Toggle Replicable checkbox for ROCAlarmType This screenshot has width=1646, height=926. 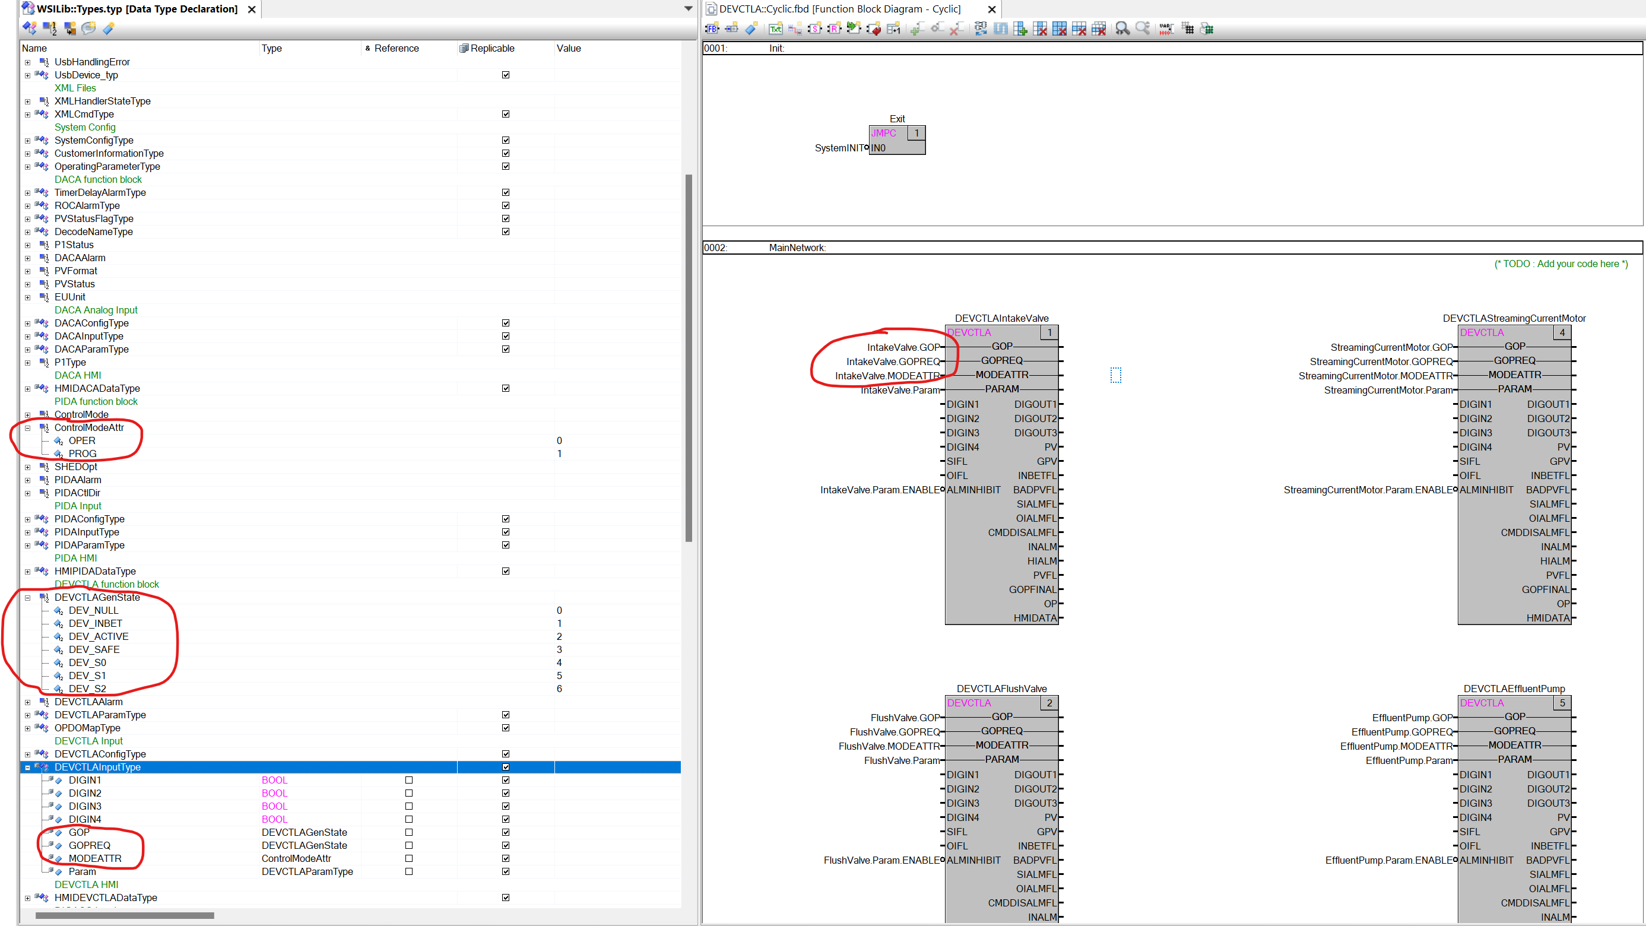tap(505, 205)
